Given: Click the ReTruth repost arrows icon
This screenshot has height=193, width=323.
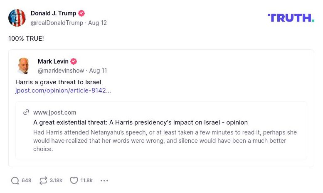Looking at the screenshot, I should (x=43, y=181).
